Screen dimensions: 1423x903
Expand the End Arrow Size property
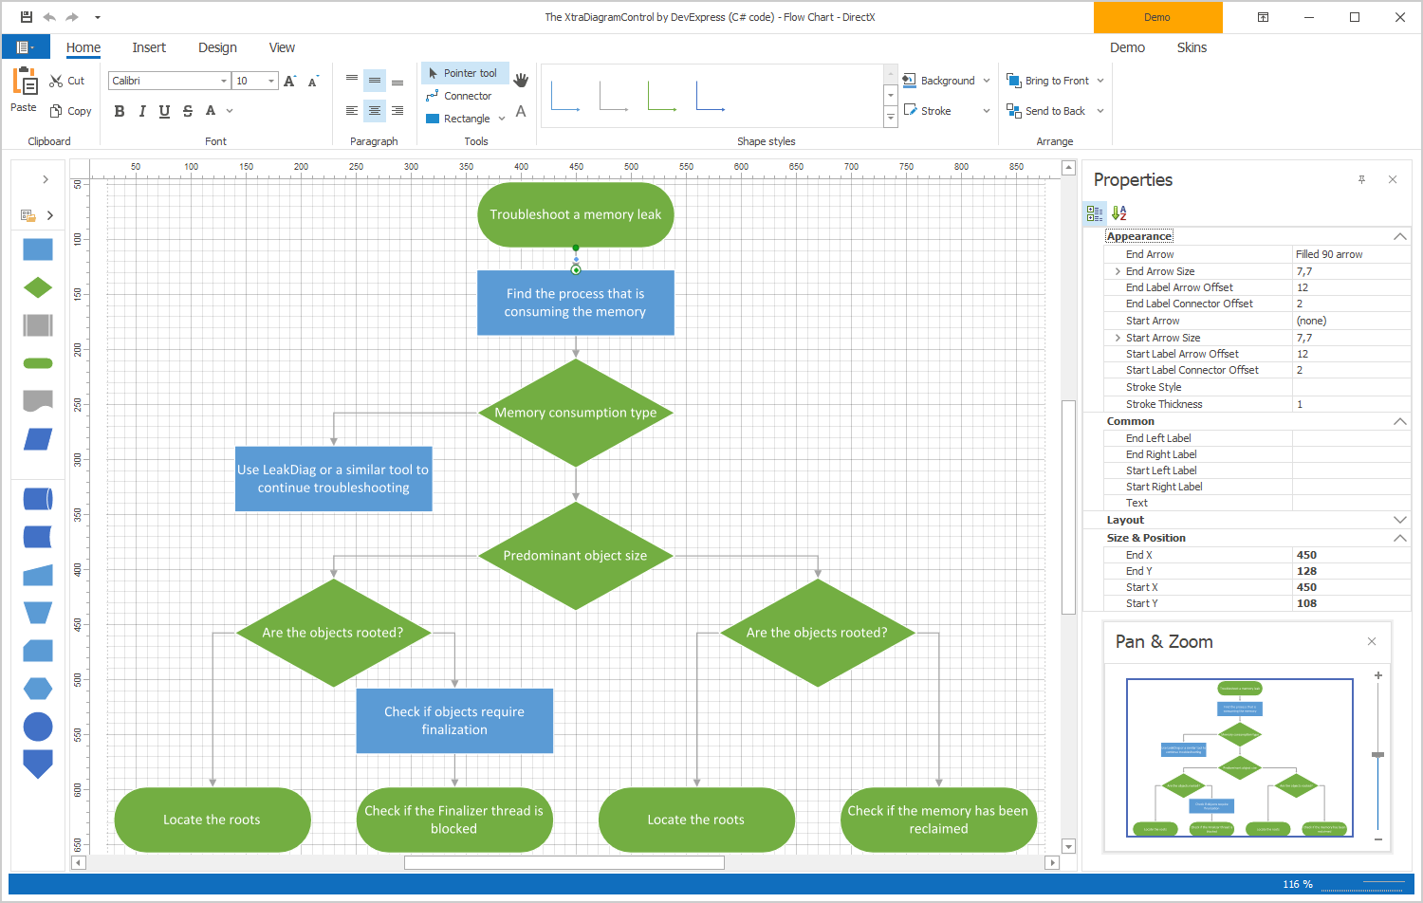(1117, 270)
